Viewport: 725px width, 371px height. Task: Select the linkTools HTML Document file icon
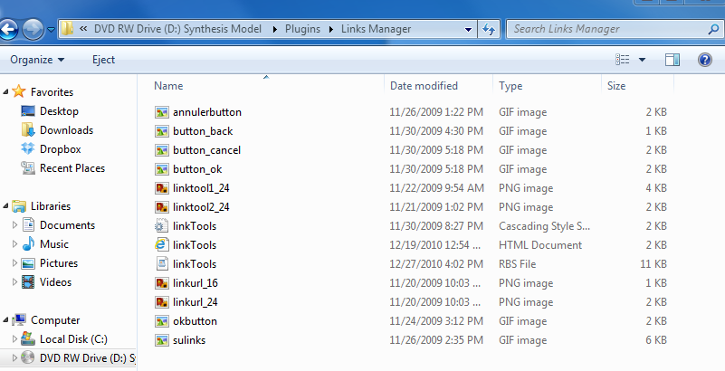click(161, 245)
